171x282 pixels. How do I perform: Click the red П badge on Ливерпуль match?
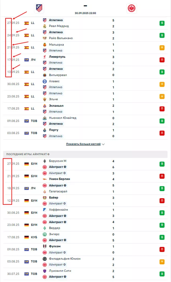162,60
